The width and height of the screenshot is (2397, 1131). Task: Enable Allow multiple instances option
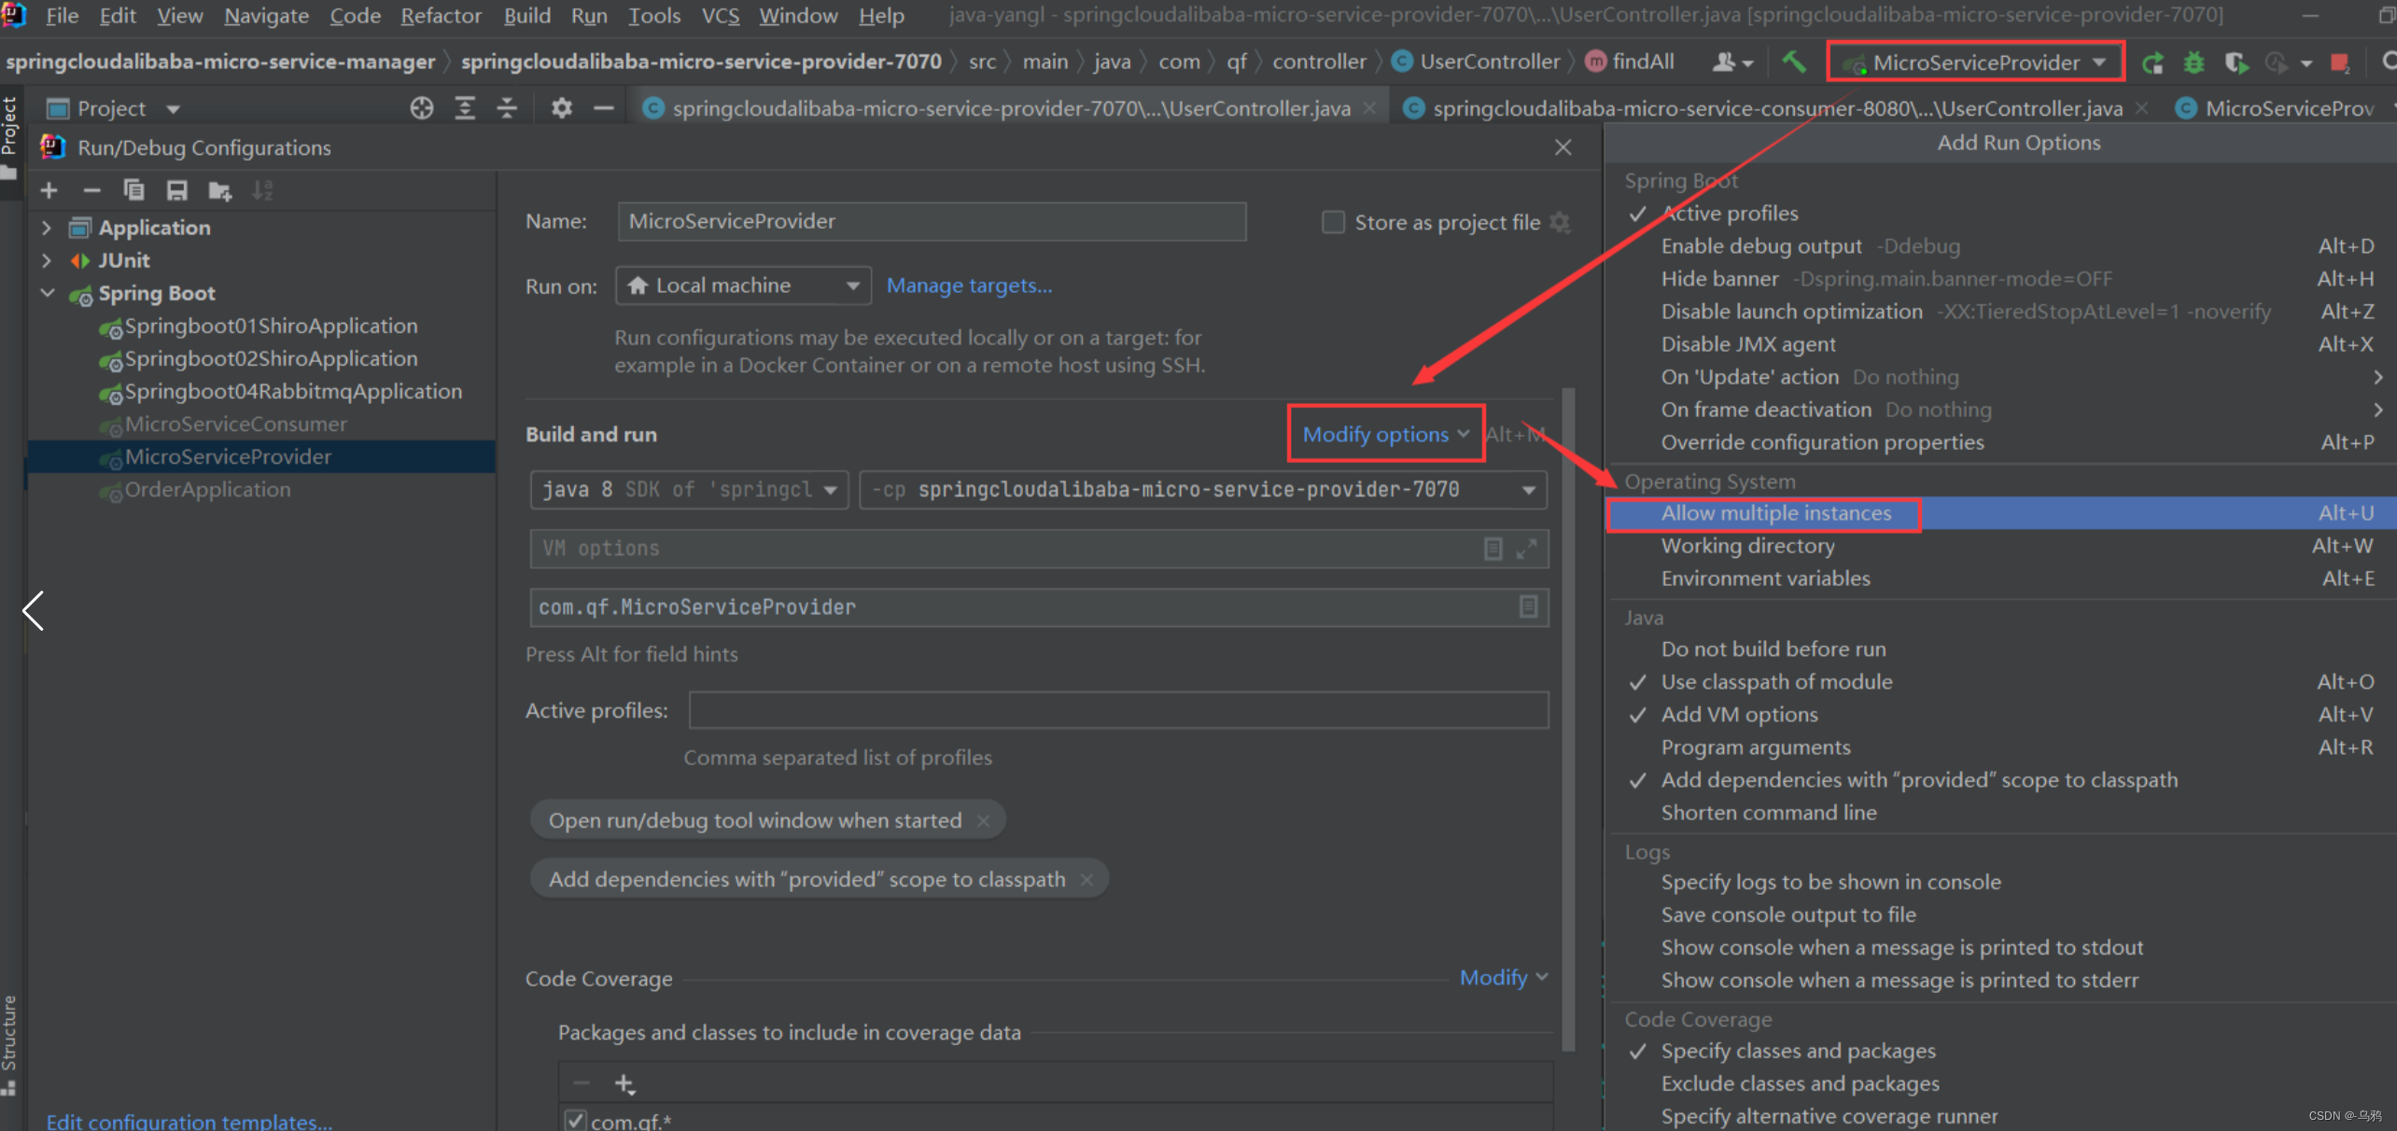[1999, 513]
